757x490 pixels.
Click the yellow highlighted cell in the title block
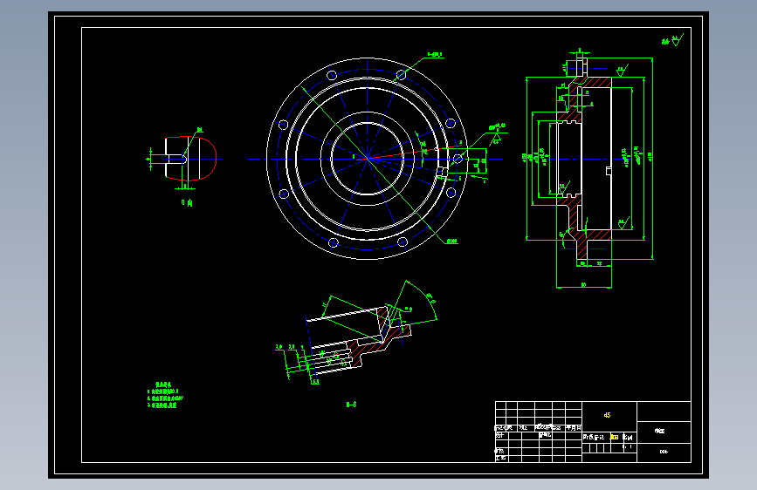tap(614, 438)
